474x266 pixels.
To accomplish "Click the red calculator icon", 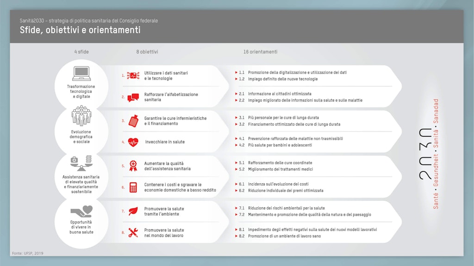I will 133,187.
